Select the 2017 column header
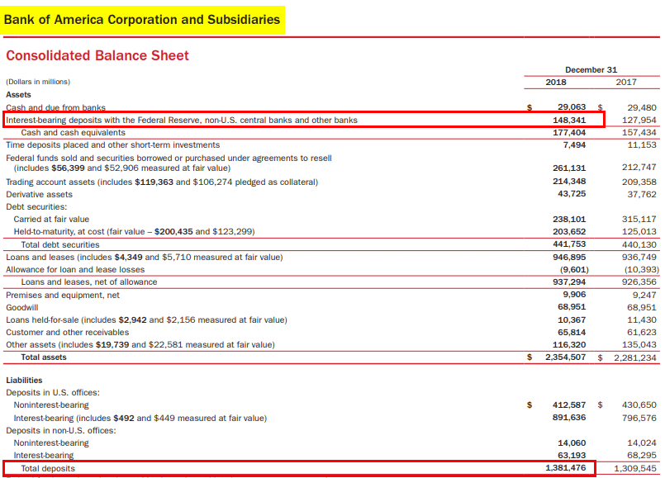 click(626, 82)
